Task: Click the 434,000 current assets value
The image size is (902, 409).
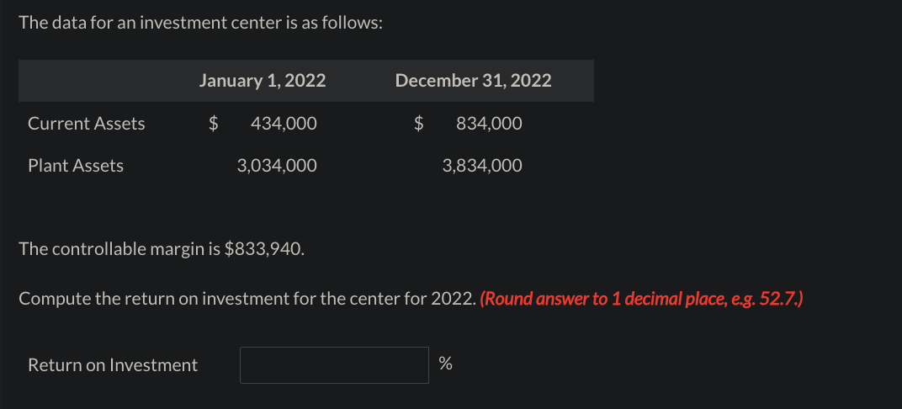Action: [284, 124]
